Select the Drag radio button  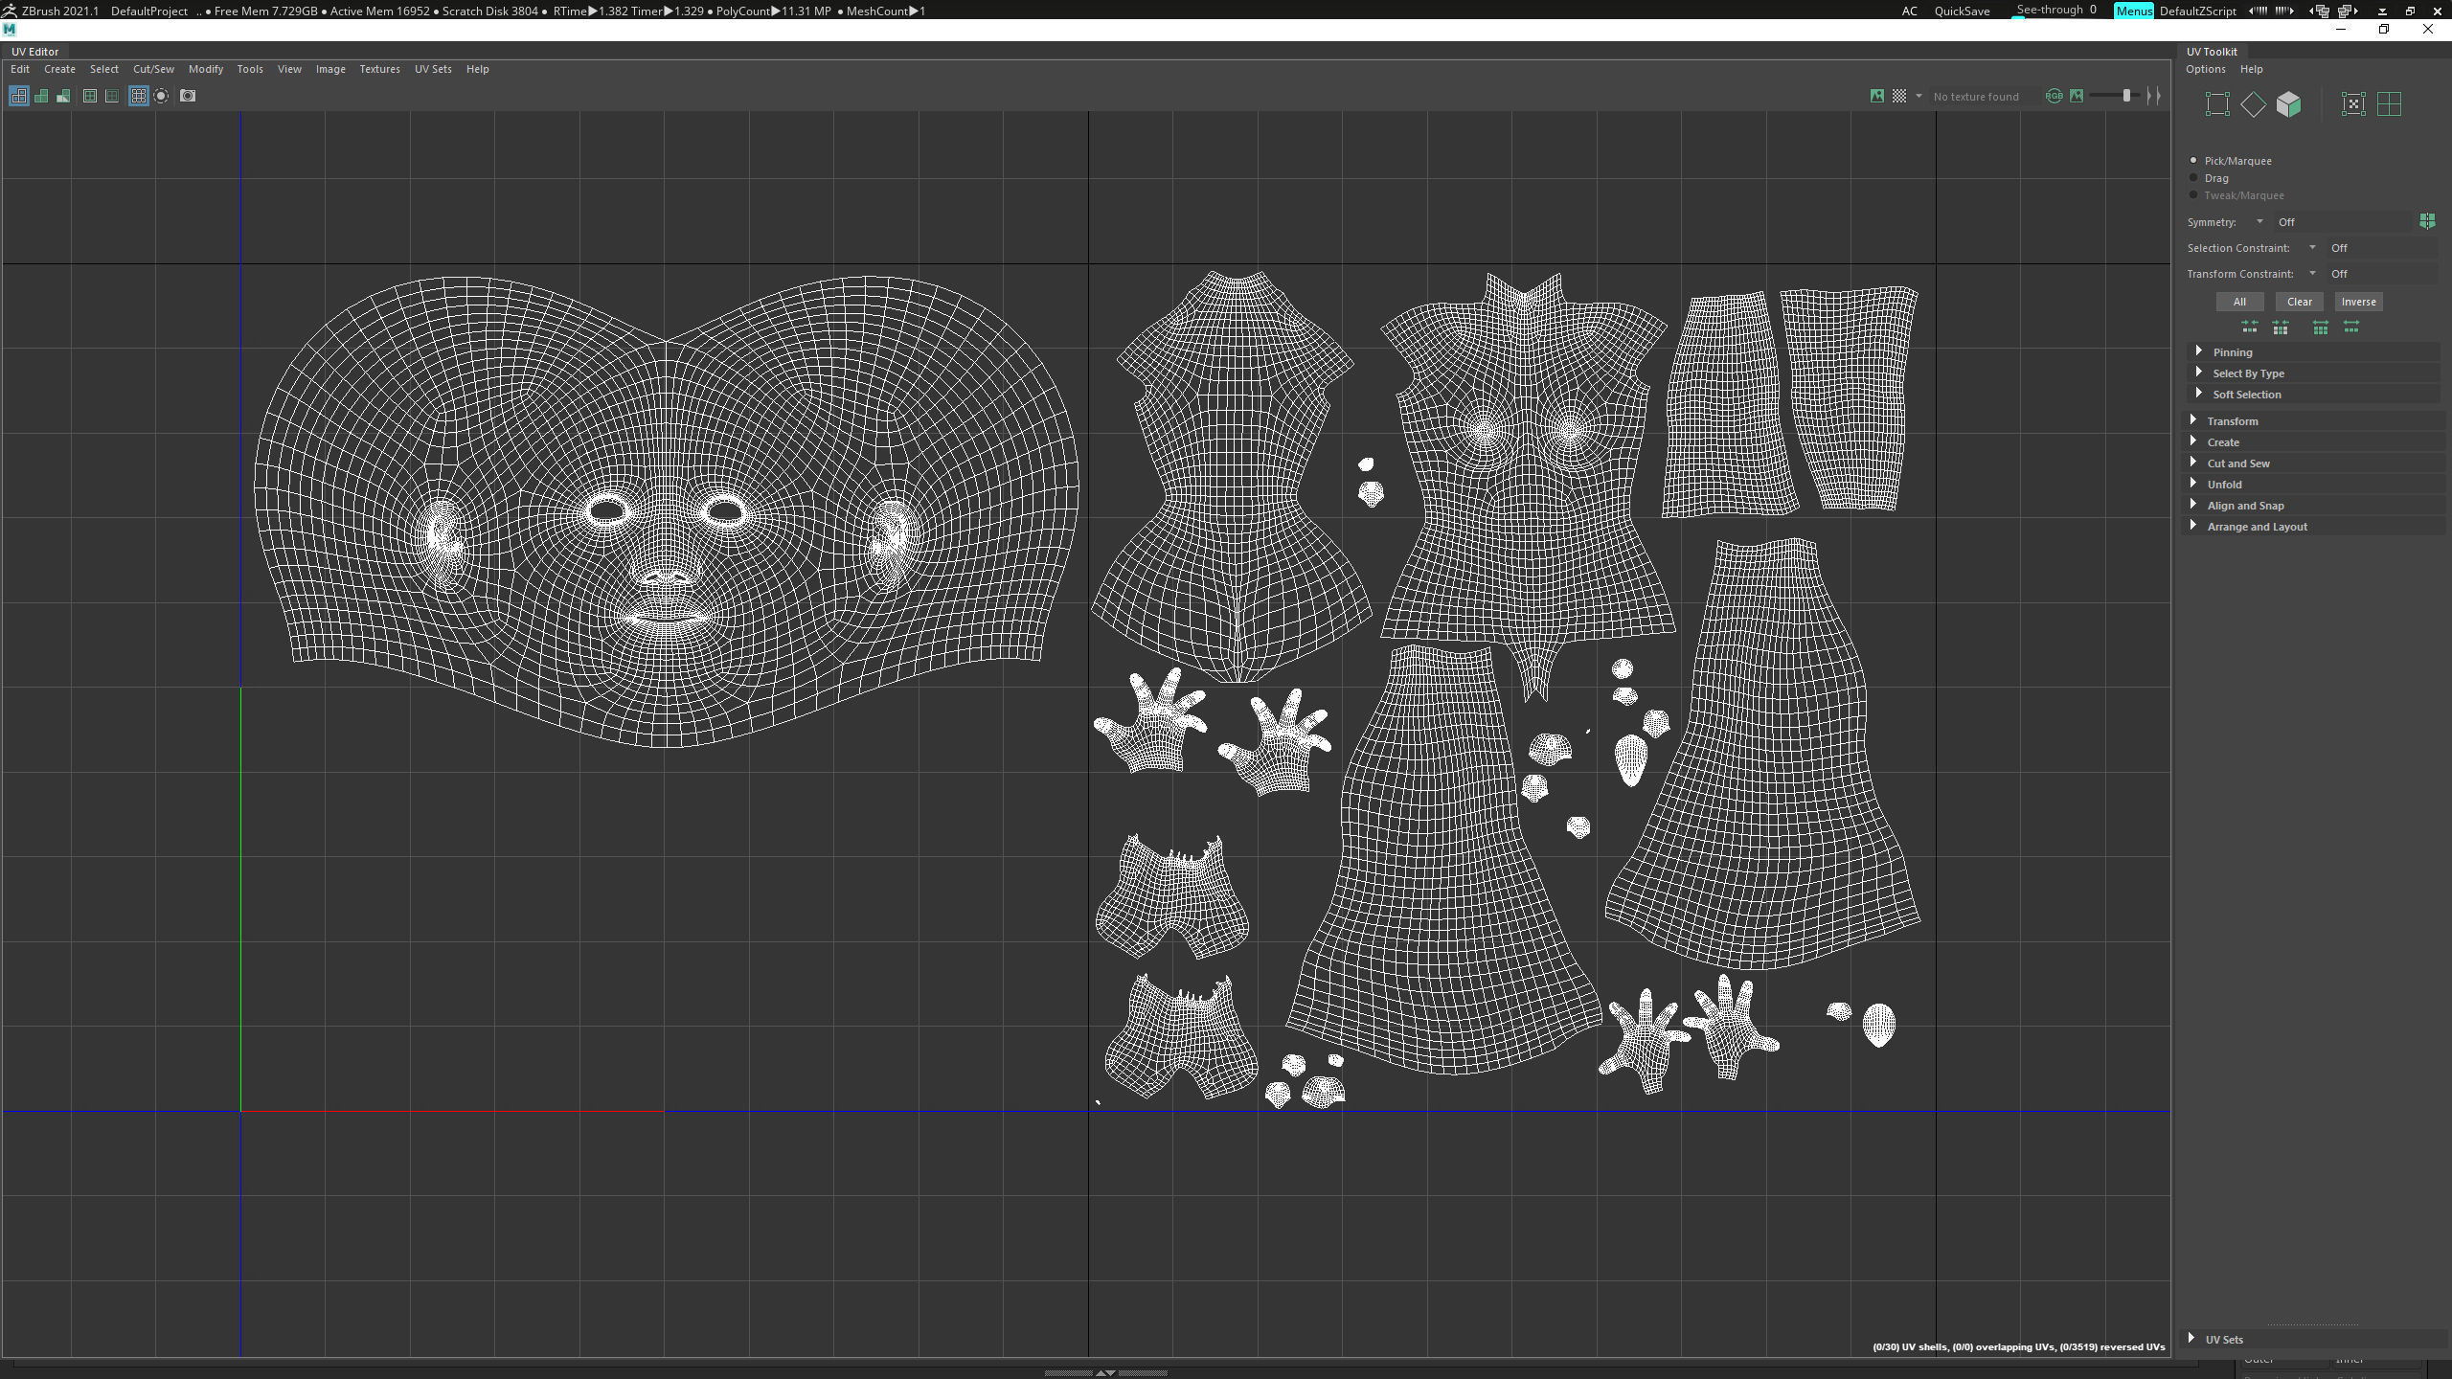point(2193,178)
